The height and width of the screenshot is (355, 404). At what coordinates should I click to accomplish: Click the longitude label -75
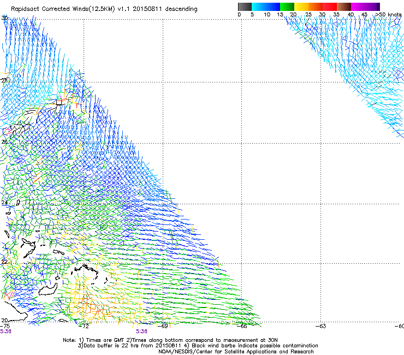pyautogui.click(x=5, y=326)
